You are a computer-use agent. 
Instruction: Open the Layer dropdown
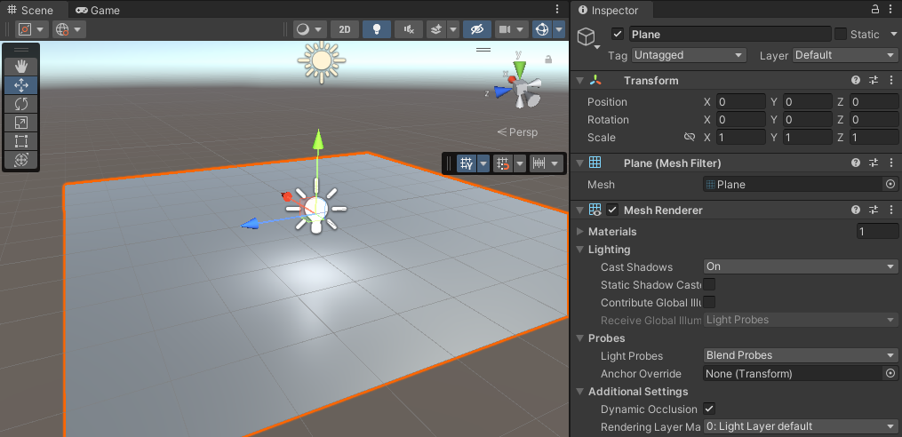coord(844,55)
